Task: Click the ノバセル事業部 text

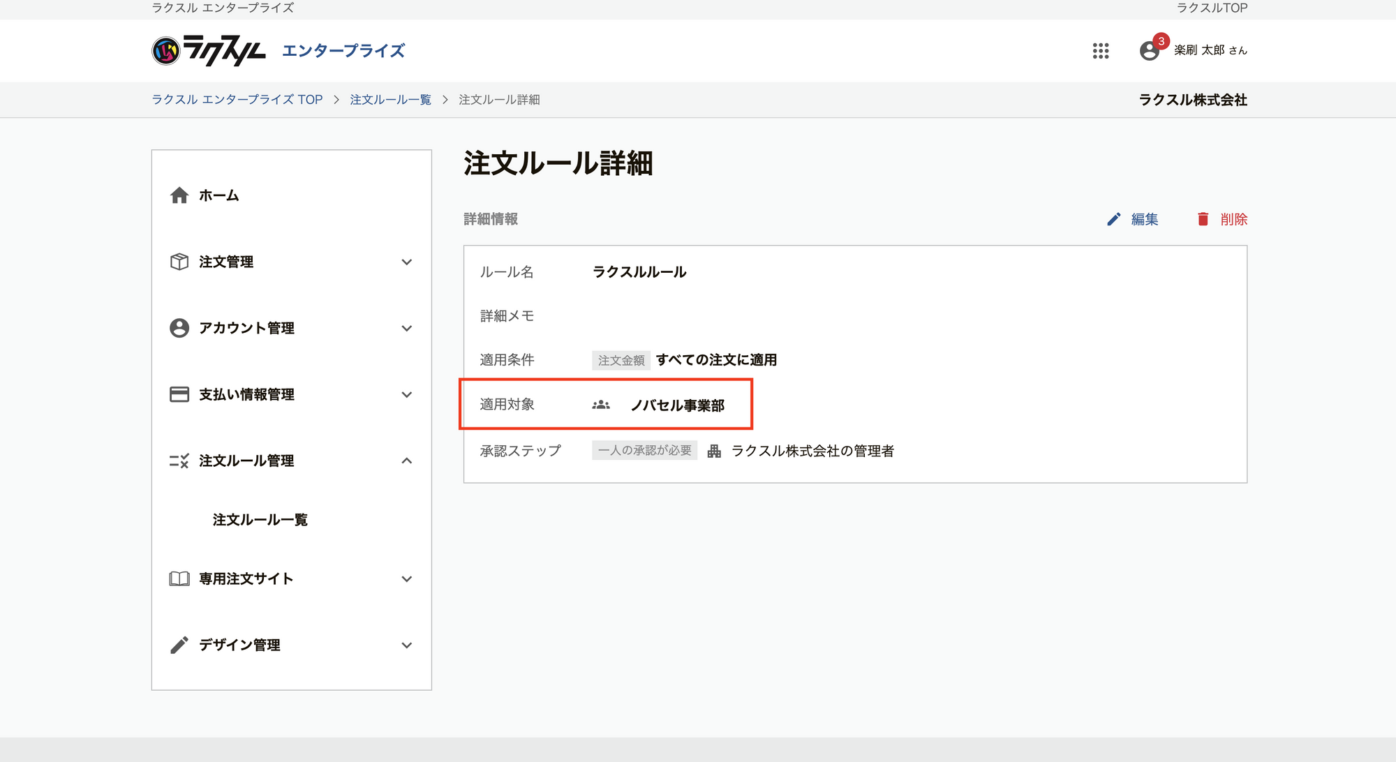Action: (x=678, y=405)
